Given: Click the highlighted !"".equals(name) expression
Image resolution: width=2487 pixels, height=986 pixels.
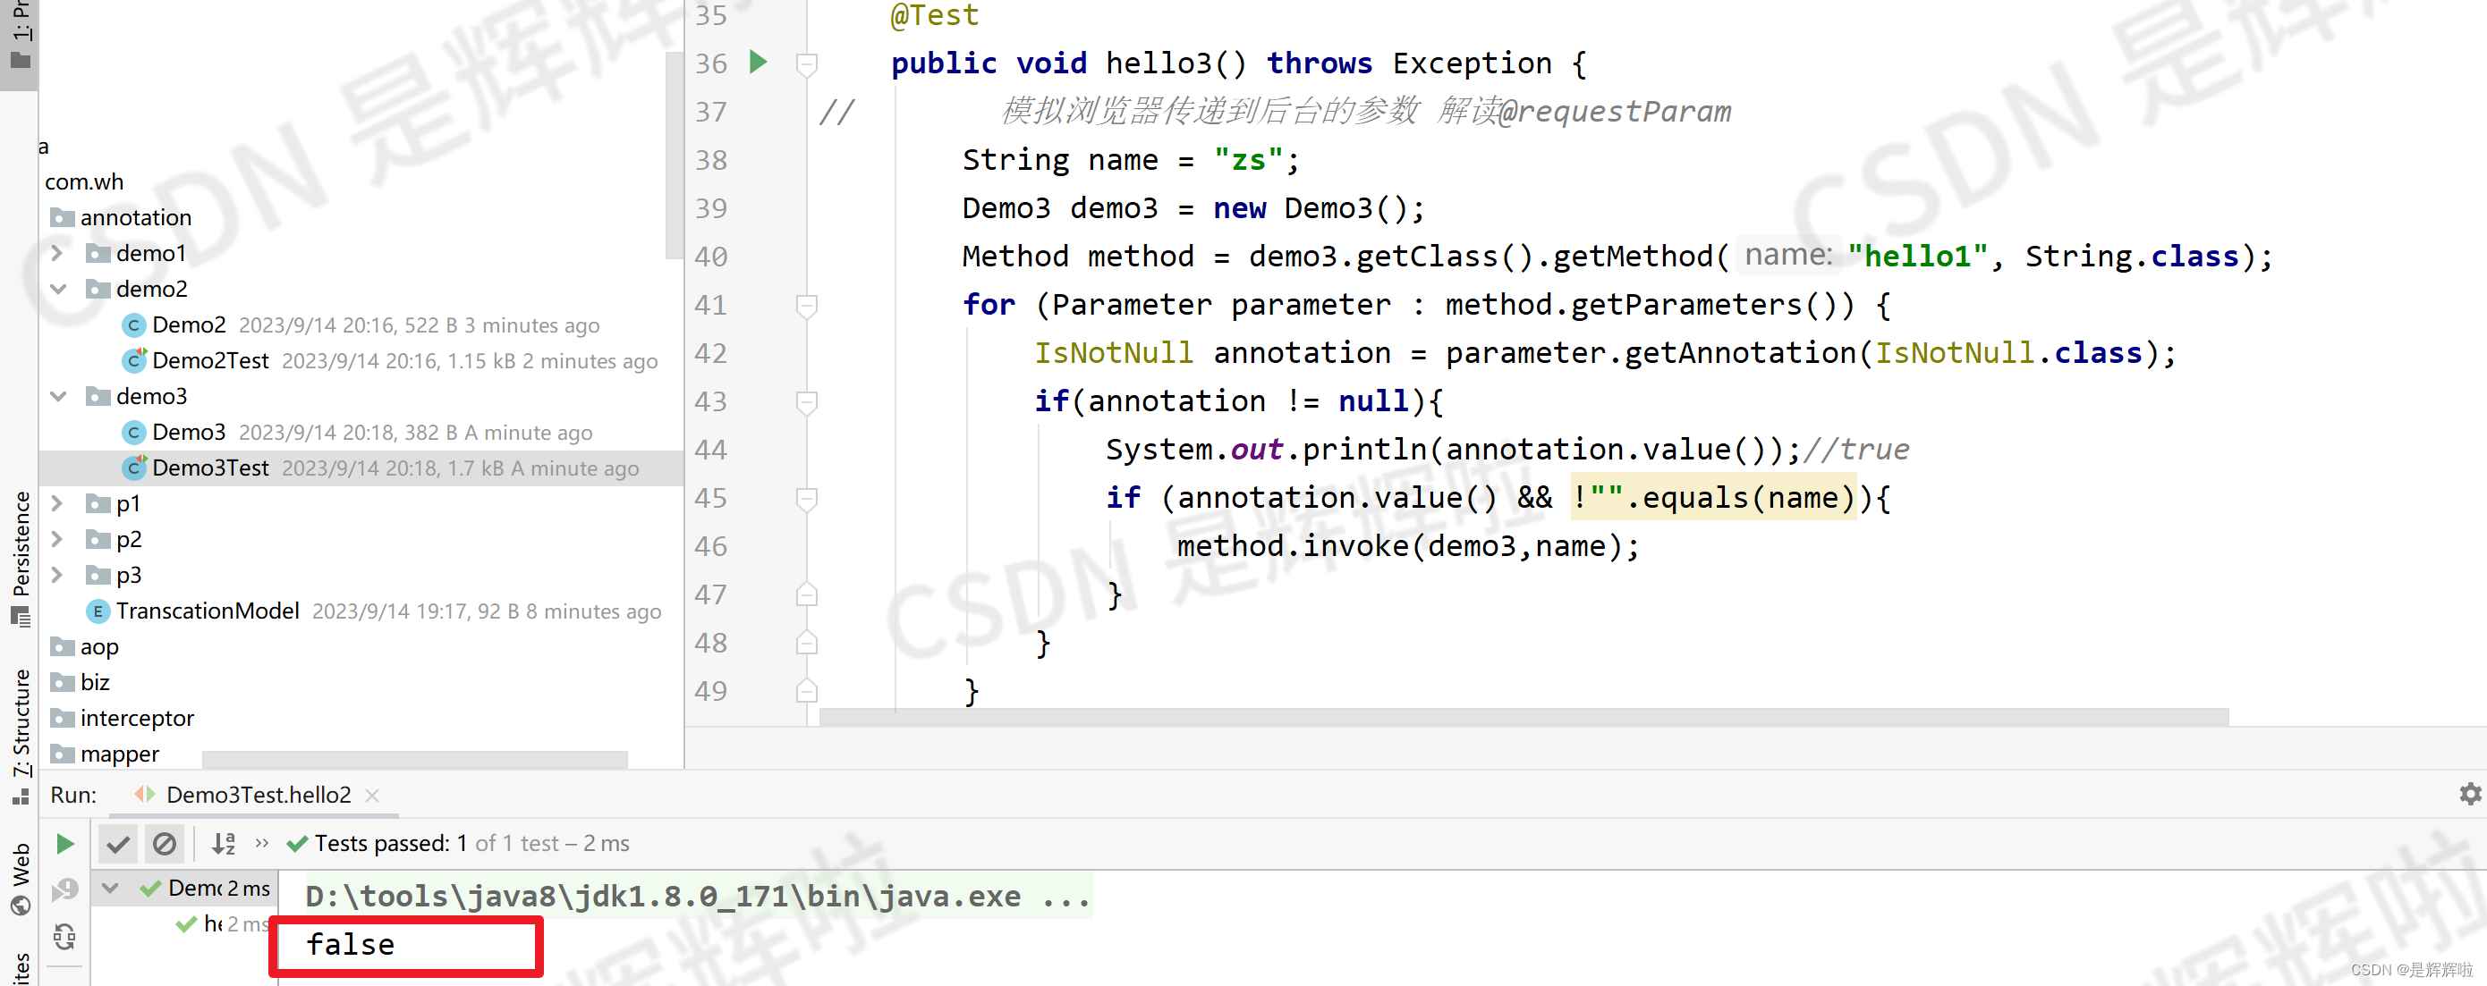Looking at the screenshot, I should coord(1714,498).
